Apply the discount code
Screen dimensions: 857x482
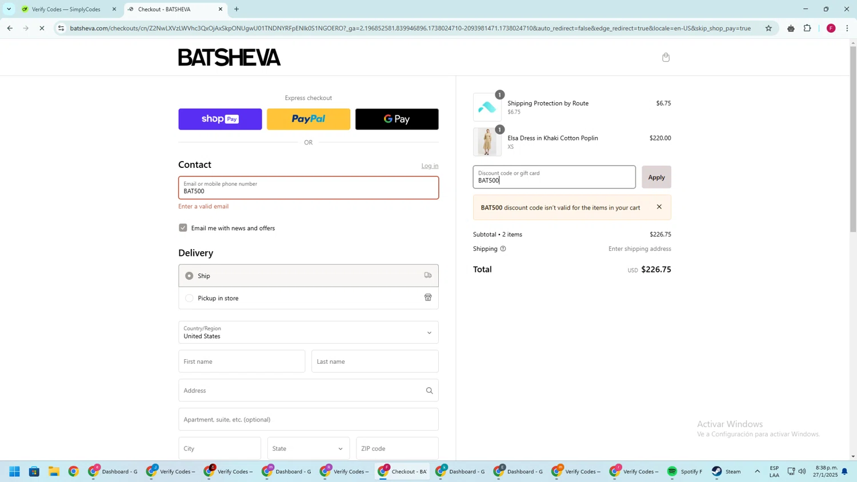[x=656, y=177]
